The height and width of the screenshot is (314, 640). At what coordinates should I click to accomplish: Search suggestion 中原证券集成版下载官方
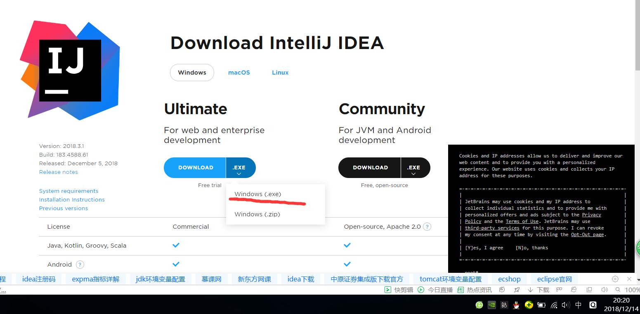point(367,279)
